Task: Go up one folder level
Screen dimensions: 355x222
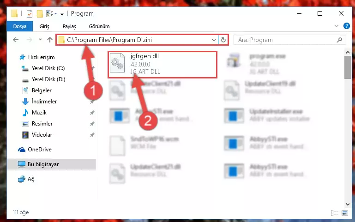Action: coord(50,40)
